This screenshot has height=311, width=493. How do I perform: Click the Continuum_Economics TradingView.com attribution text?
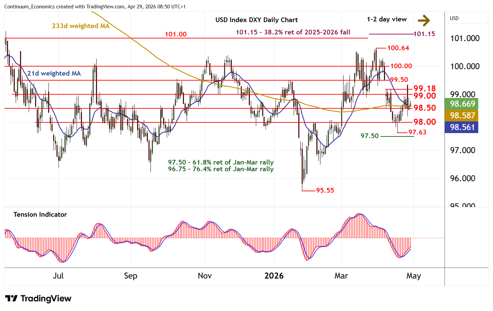pyautogui.click(x=95, y=7)
